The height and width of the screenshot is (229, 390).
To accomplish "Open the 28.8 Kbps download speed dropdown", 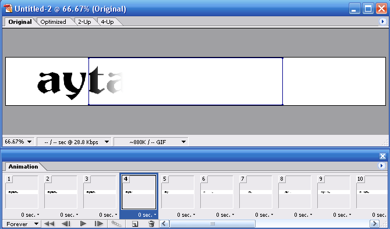I will [74, 142].
